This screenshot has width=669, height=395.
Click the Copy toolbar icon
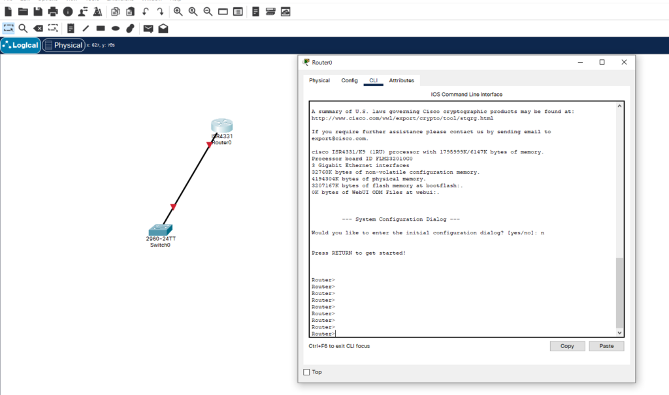pyautogui.click(x=115, y=12)
